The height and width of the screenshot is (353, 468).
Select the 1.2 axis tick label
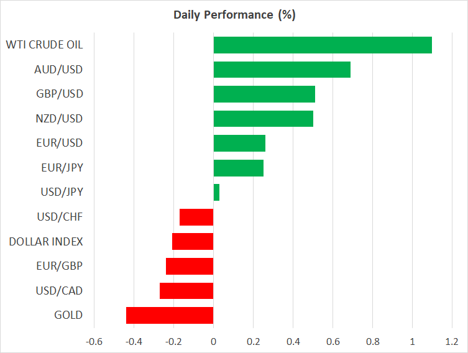tap(452, 342)
